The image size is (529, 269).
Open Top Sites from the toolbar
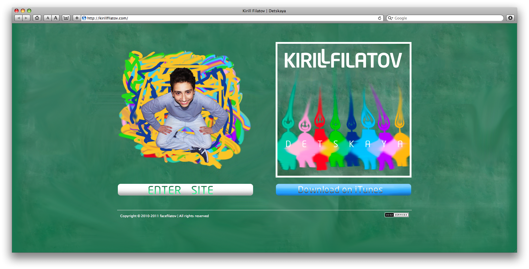pyautogui.click(x=66, y=18)
